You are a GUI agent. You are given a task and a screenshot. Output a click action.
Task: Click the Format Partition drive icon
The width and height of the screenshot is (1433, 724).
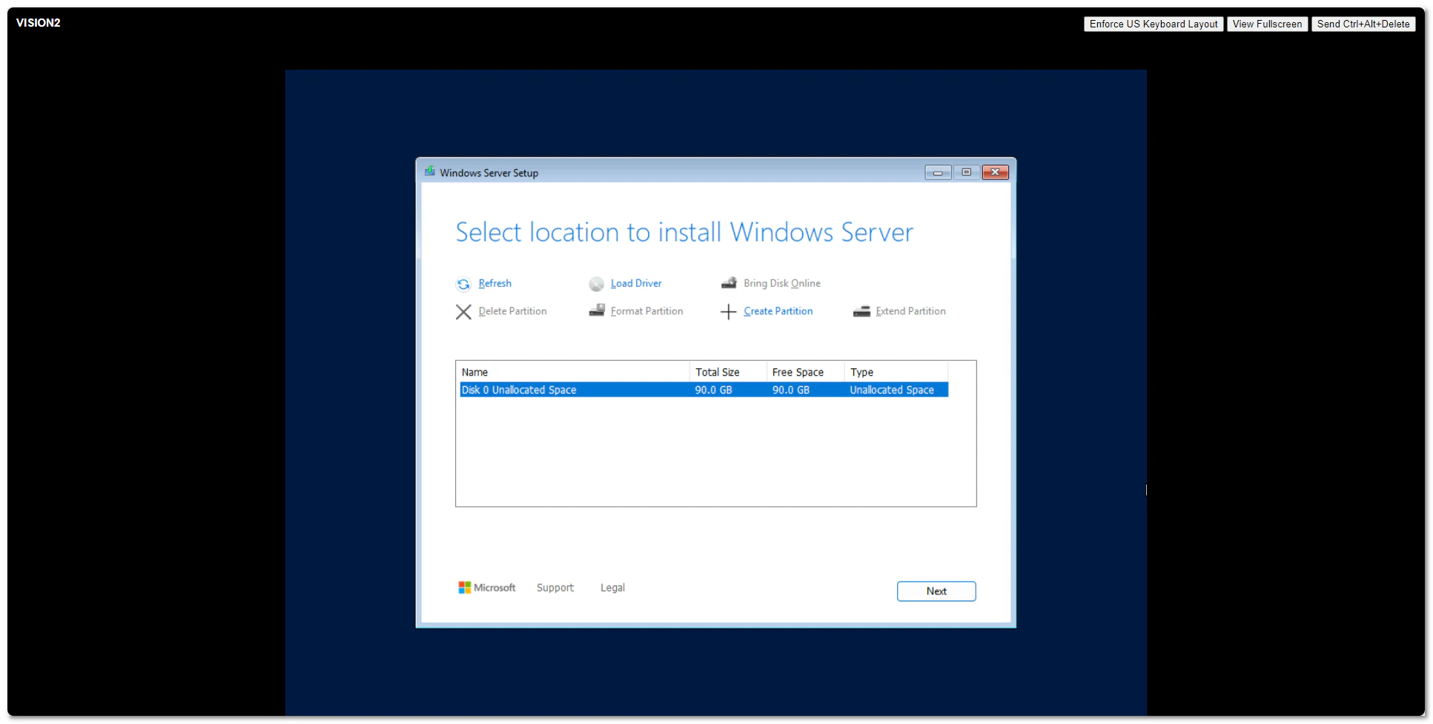(x=597, y=310)
